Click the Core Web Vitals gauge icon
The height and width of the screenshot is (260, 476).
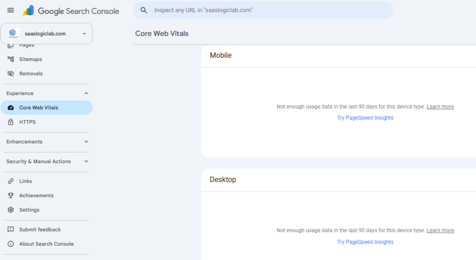click(x=11, y=108)
